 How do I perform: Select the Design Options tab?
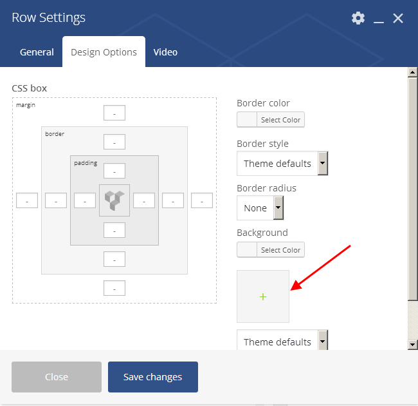coord(104,52)
